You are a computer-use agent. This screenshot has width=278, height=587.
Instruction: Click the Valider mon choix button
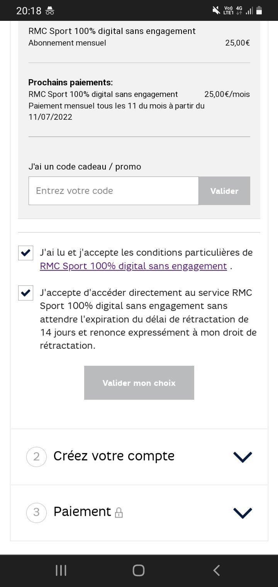[x=139, y=383]
